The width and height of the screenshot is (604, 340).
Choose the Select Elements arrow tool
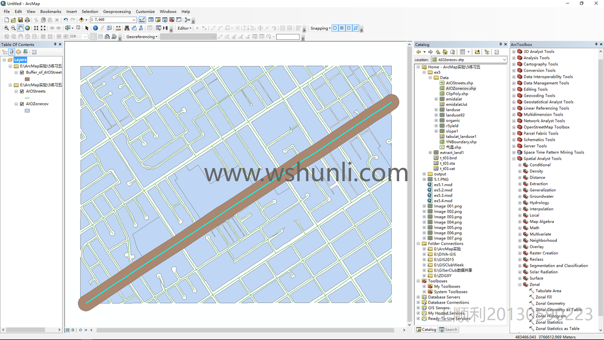[87, 28]
